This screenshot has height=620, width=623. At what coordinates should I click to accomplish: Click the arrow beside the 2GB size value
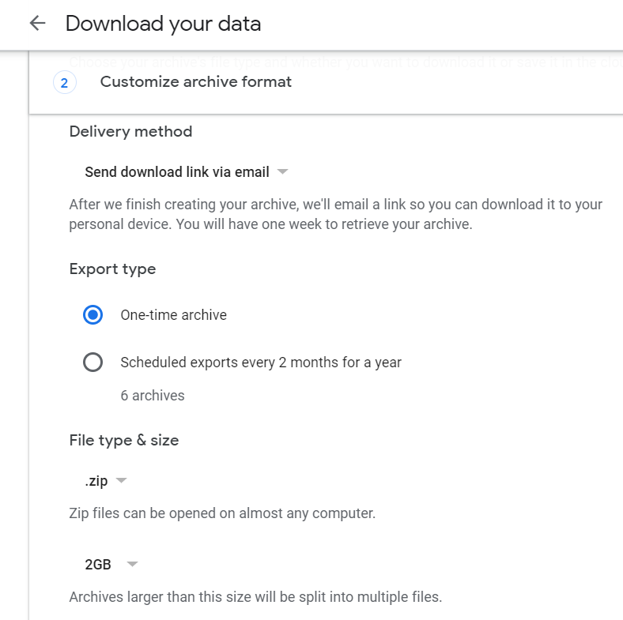[x=132, y=565]
